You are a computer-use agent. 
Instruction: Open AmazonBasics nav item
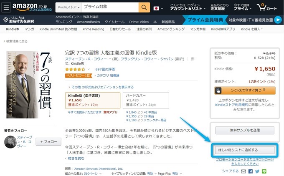click(89, 22)
